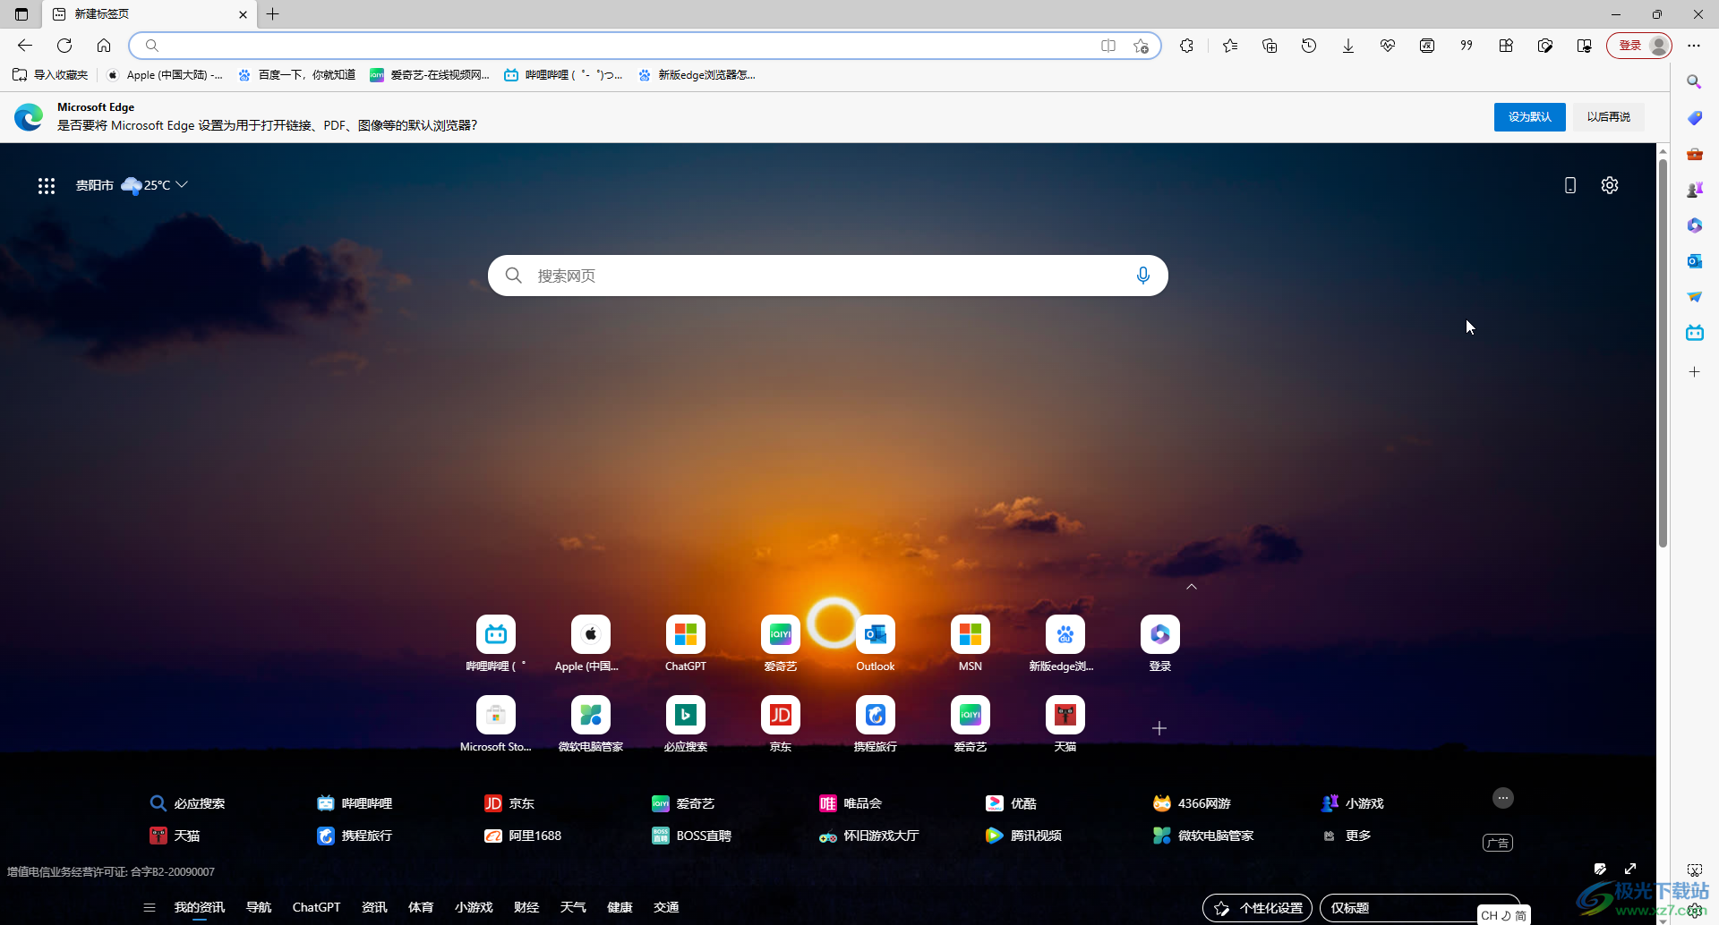Start voice search with the microphone icon
Image resolution: width=1719 pixels, height=925 pixels.
pyautogui.click(x=1142, y=276)
